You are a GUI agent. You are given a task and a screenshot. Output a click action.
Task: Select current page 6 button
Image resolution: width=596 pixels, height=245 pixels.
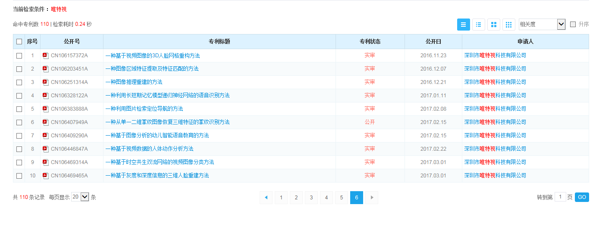point(357,198)
